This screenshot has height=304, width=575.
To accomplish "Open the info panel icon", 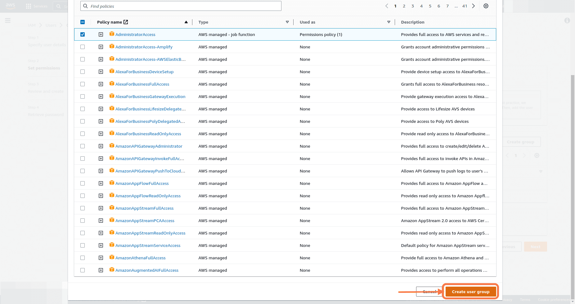I will coord(567,20).
